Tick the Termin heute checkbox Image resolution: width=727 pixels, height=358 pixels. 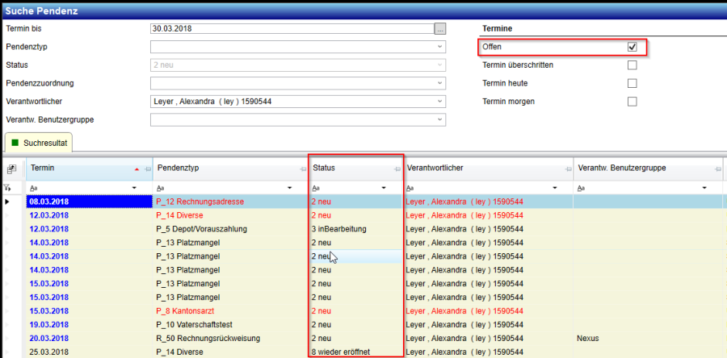pos(632,83)
